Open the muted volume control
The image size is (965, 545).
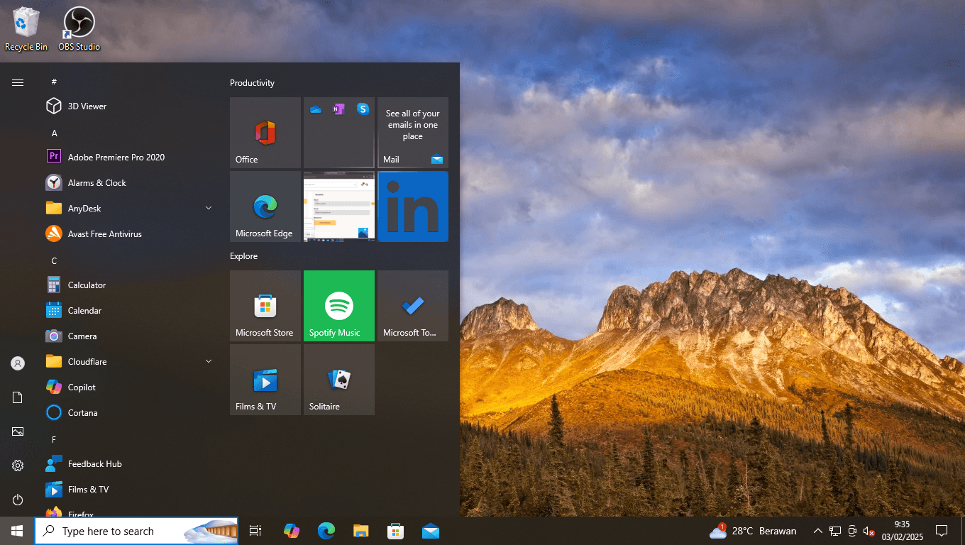869,531
